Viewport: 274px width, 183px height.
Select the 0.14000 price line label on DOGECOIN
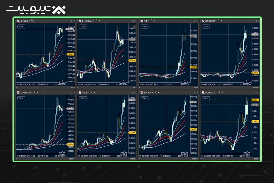pyautogui.click(x=71, y=145)
